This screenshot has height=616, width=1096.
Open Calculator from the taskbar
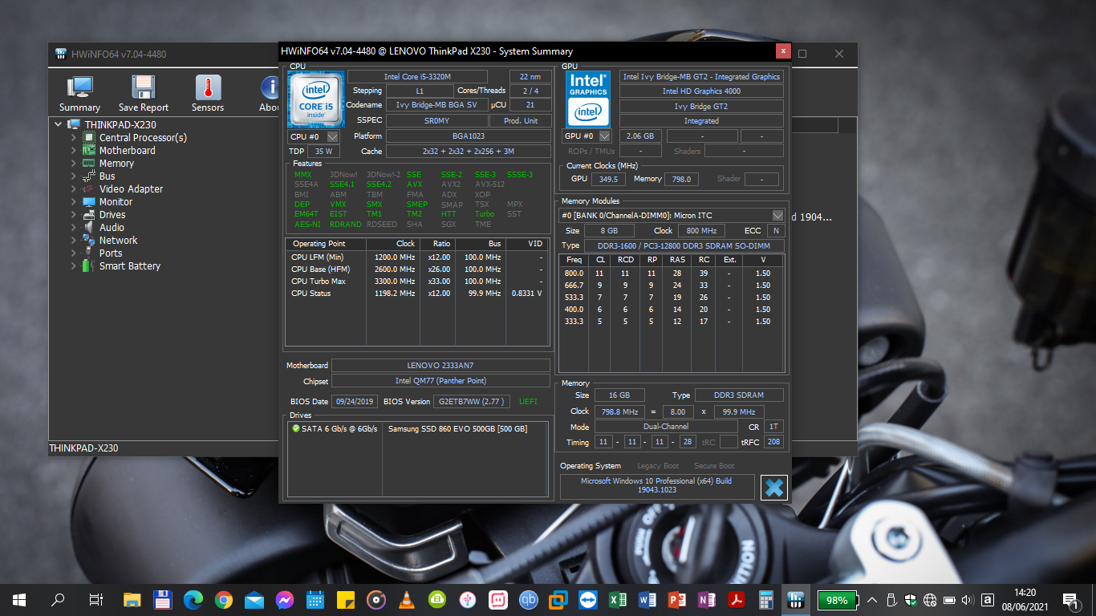766,599
